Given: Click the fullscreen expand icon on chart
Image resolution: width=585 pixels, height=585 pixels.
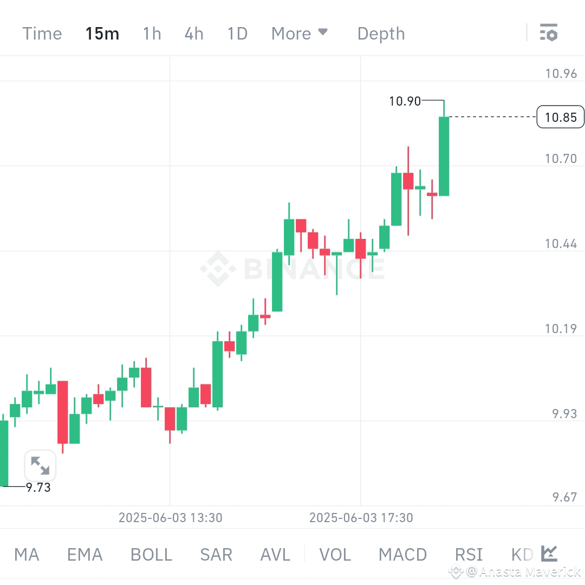Looking at the screenshot, I should (x=40, y=465).
